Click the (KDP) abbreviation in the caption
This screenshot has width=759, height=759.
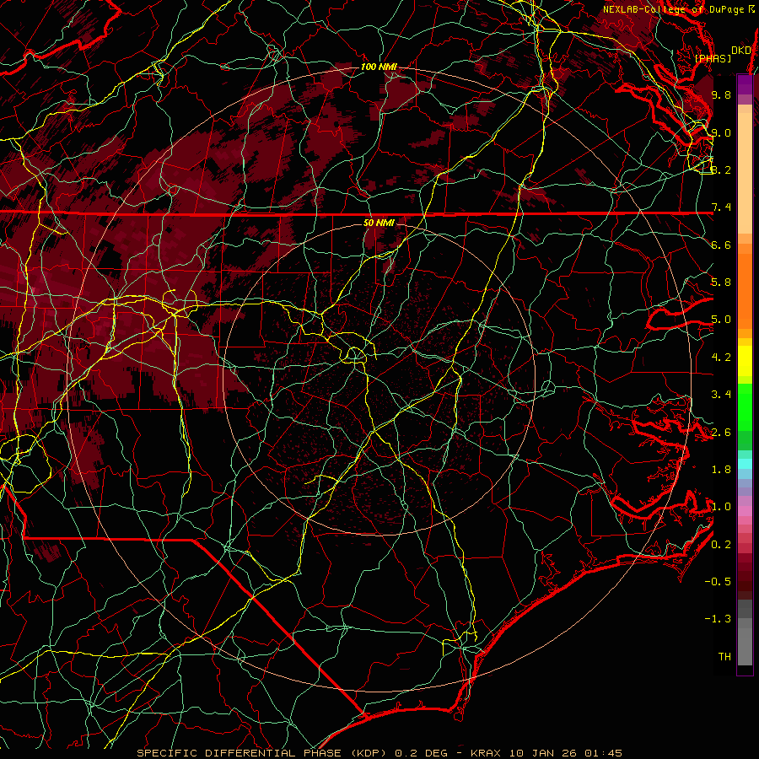coord(367,753)
